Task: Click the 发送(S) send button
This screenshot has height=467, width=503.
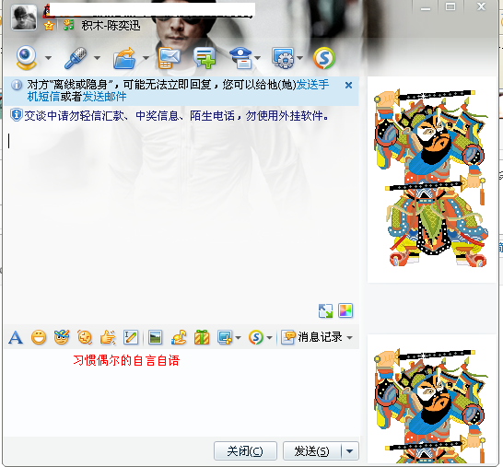Action: click(x=311, y=451)
